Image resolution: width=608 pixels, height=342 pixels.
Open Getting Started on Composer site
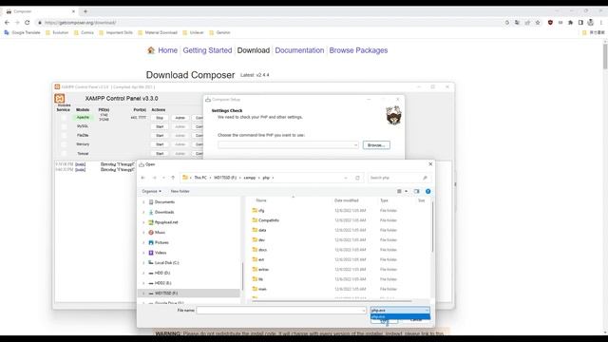tap(207, 50)
